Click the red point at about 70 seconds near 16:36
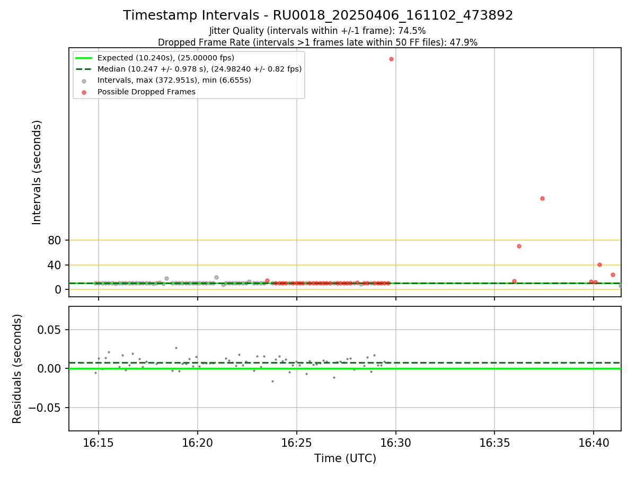This screenshot has height=477, width=636. (519, 246)
